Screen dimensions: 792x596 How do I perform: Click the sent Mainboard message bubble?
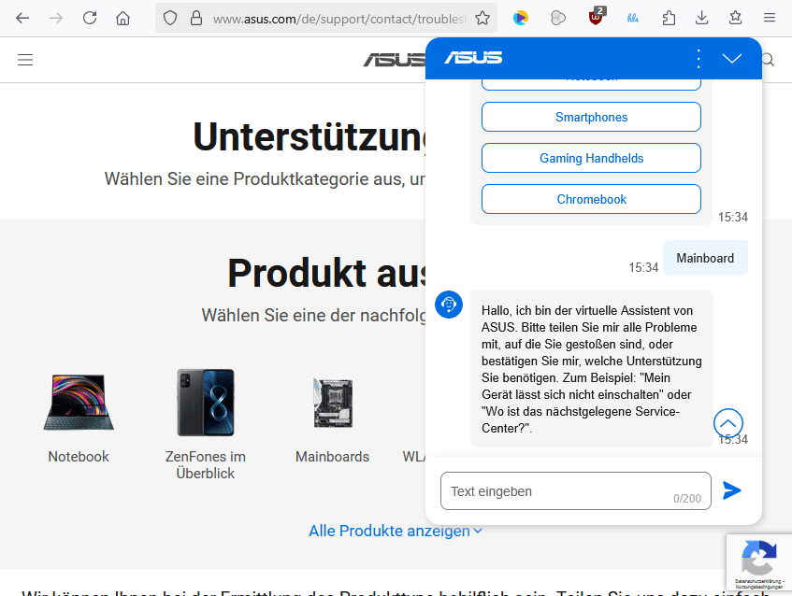pyautogui.click(x=705, y=258)
